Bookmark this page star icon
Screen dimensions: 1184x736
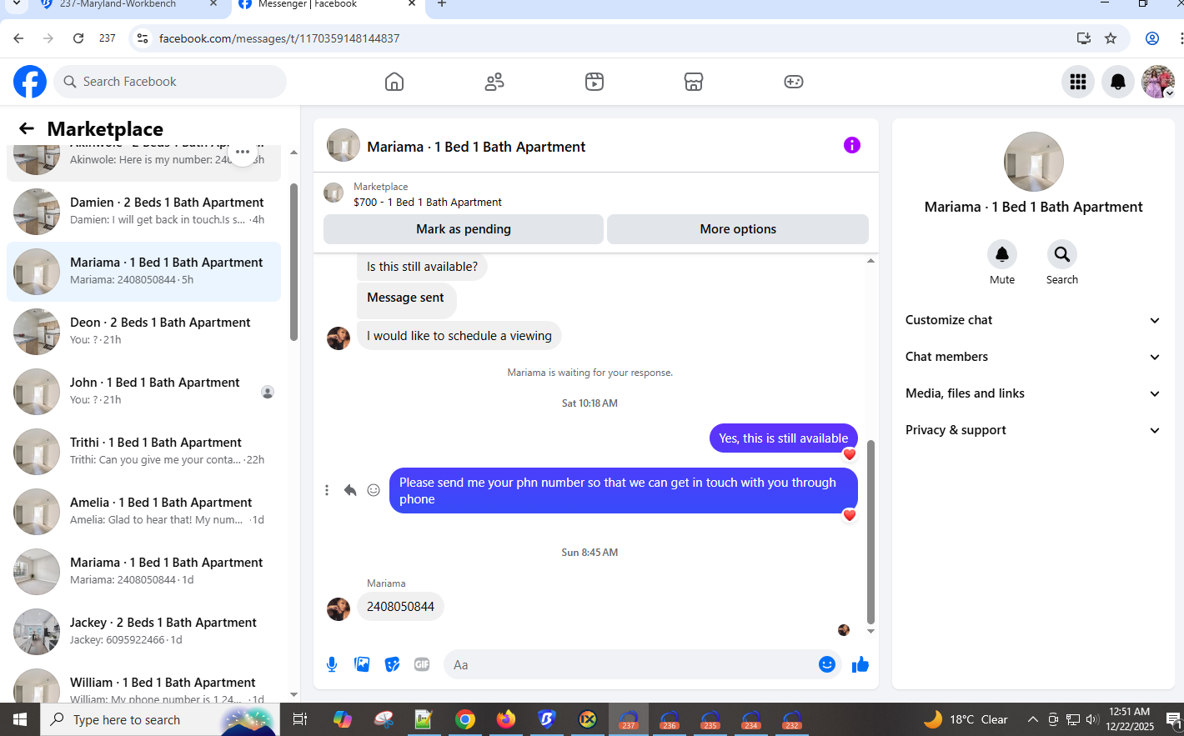1111,38
